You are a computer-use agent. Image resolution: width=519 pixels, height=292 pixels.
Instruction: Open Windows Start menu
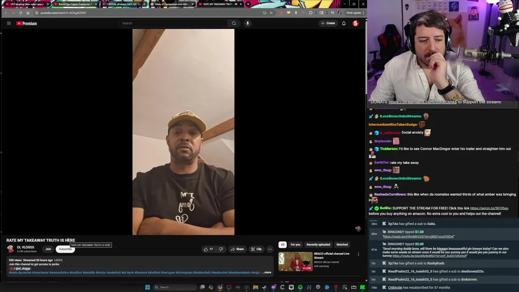(148, 287)
